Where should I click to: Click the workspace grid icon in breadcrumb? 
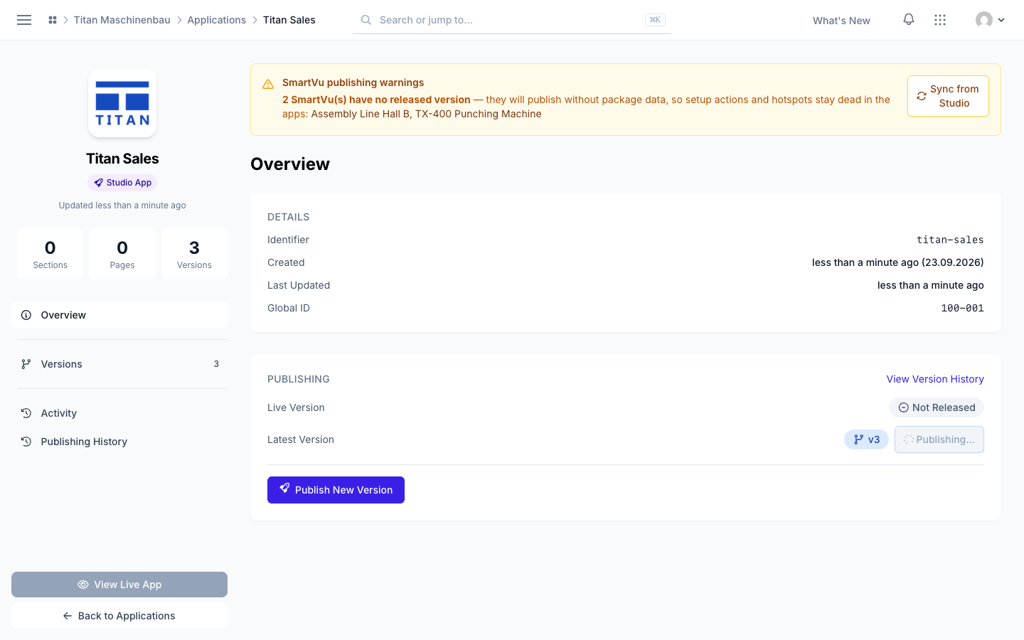[53, 20]
